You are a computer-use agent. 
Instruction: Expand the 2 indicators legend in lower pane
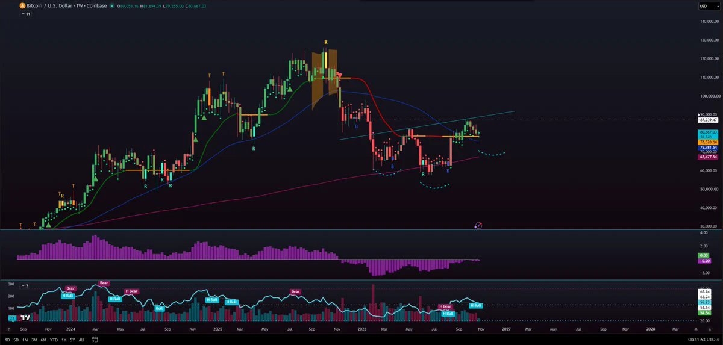coord(25,285)
